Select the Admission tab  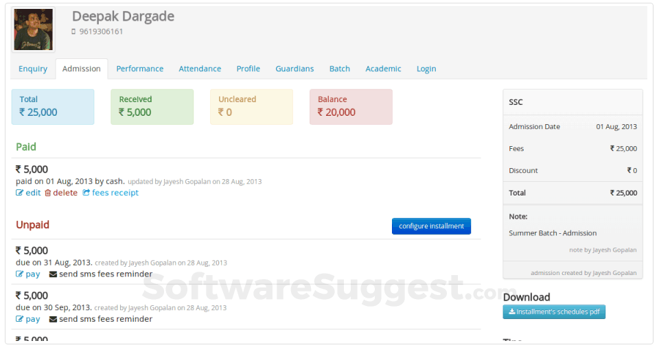click(82, 69)
